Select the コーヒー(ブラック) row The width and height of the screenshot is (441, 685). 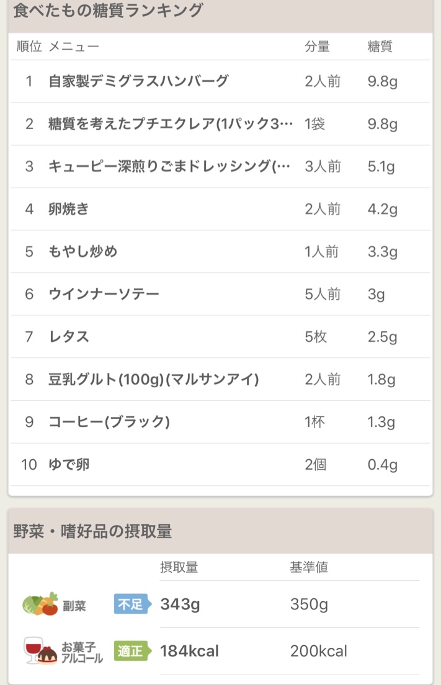(x=221, y=422)
